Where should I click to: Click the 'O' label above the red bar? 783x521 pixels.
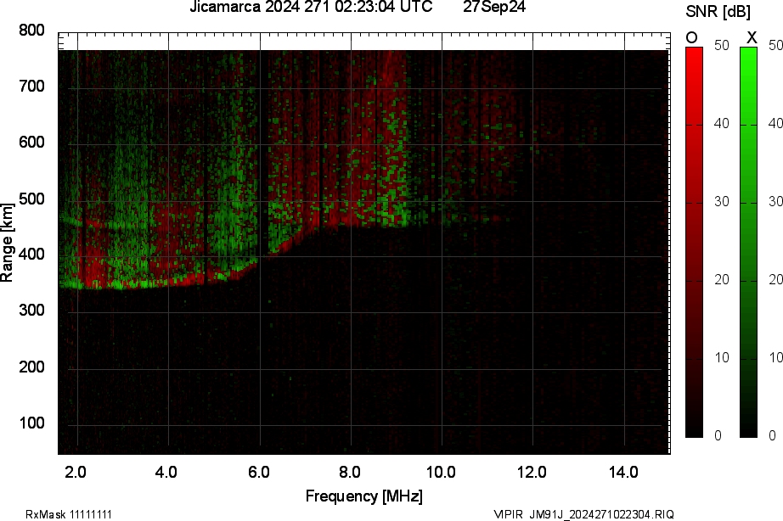[691, 37]
